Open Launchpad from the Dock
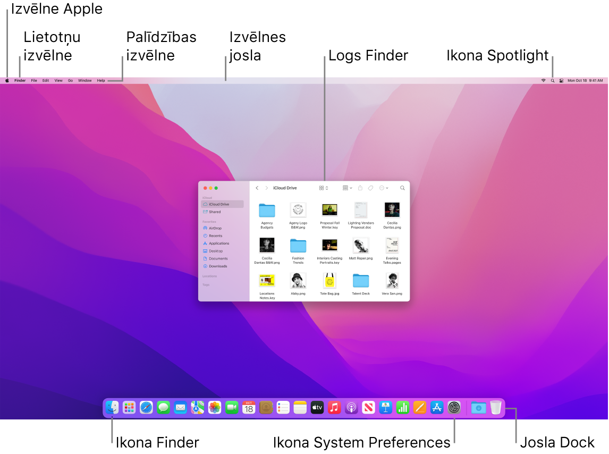The height and width of the screenshot is (454, 609). tap(129, 407)
